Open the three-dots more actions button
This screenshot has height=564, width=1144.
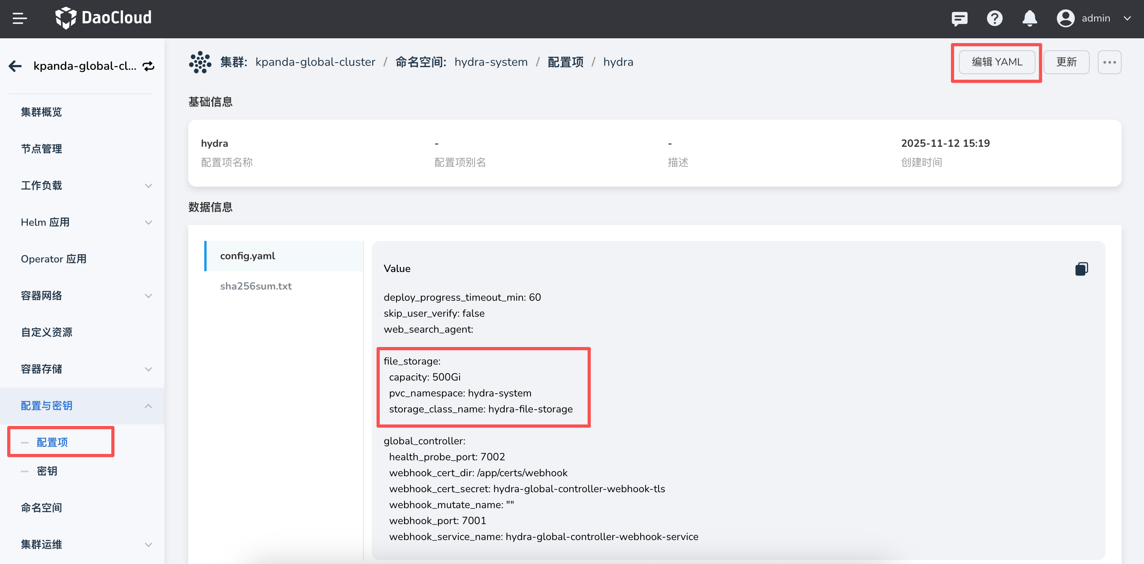(x=1109, y=62)
